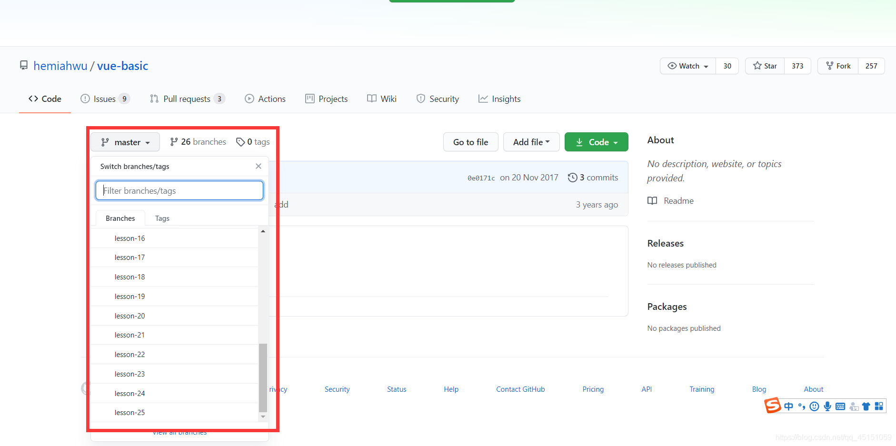This screenshot has width=896, height=446.
Task: Switch to the Code tab
Action: pyautogui.click(x=45, y=99)
